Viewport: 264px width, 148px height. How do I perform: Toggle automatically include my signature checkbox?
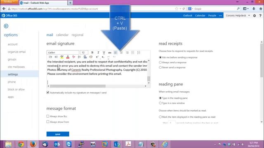pos(48,92)
